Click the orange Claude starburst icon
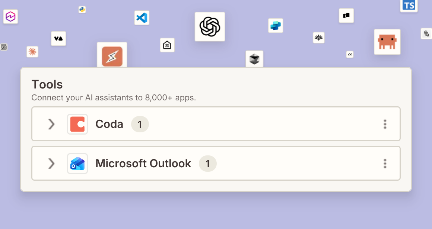The image size is (432, 229). pos(32,52)
